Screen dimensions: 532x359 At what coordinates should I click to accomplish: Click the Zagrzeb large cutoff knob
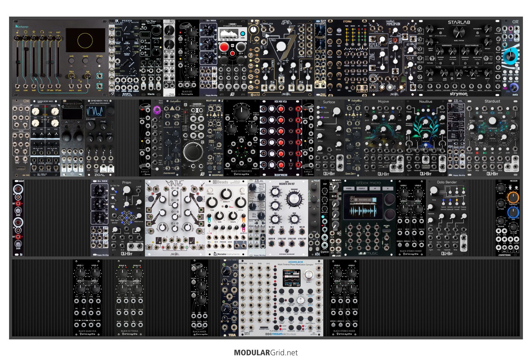click(x=193, y=152)
